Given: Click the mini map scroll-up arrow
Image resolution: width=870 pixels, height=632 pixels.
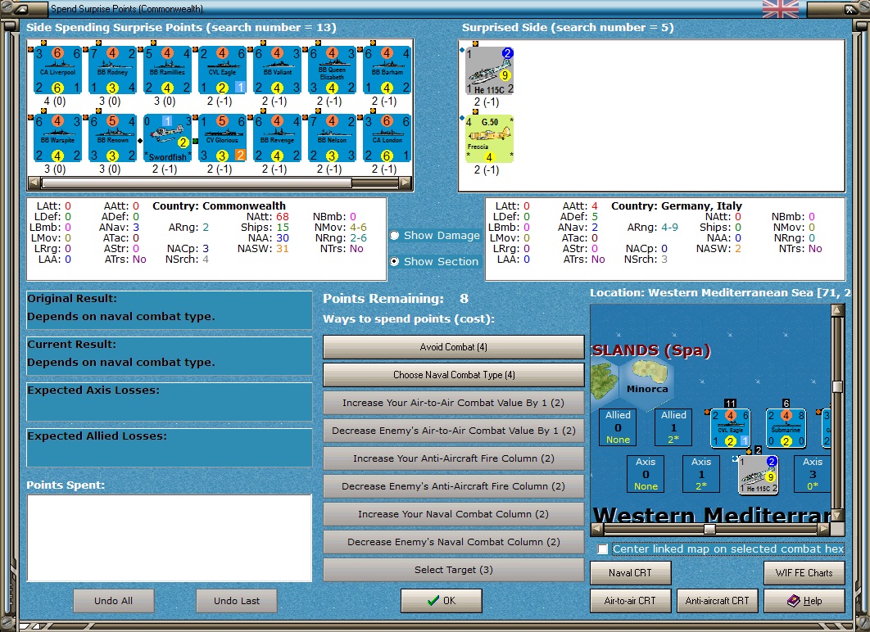Looking at the screenshot, I should pyautogui.click(x=837, y=310).
